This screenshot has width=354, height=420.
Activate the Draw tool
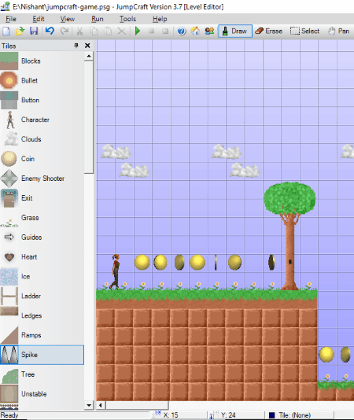235,31
